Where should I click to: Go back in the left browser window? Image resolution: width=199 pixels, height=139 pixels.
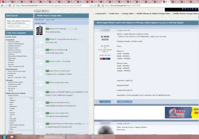pyautogui.click(x=2, y=6)
